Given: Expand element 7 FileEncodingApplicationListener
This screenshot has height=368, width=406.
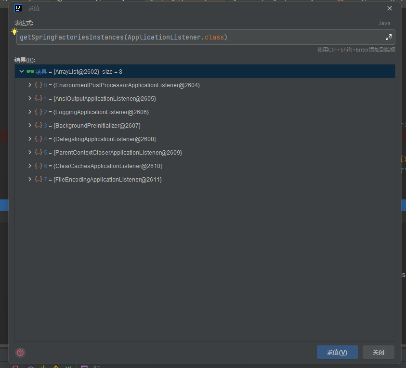Looking at the screenshot, I should 30,179.
